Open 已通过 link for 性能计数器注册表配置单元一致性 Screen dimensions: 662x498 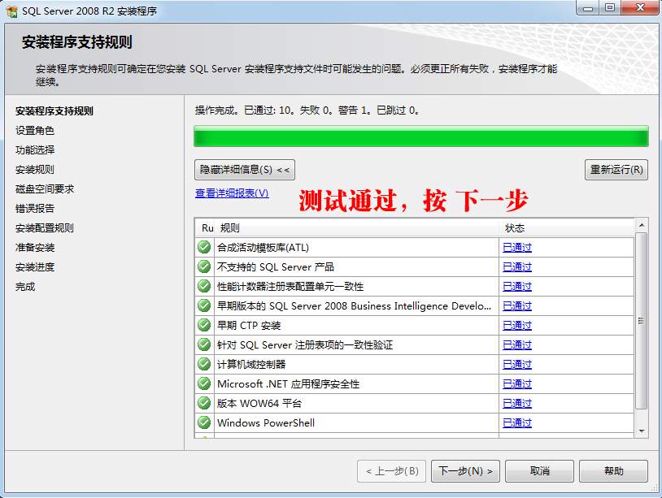click(x=516, y=287)
